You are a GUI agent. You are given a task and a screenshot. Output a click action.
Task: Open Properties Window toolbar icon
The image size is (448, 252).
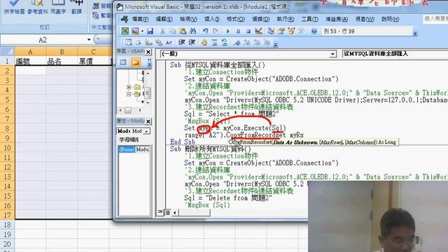[281, 31]
